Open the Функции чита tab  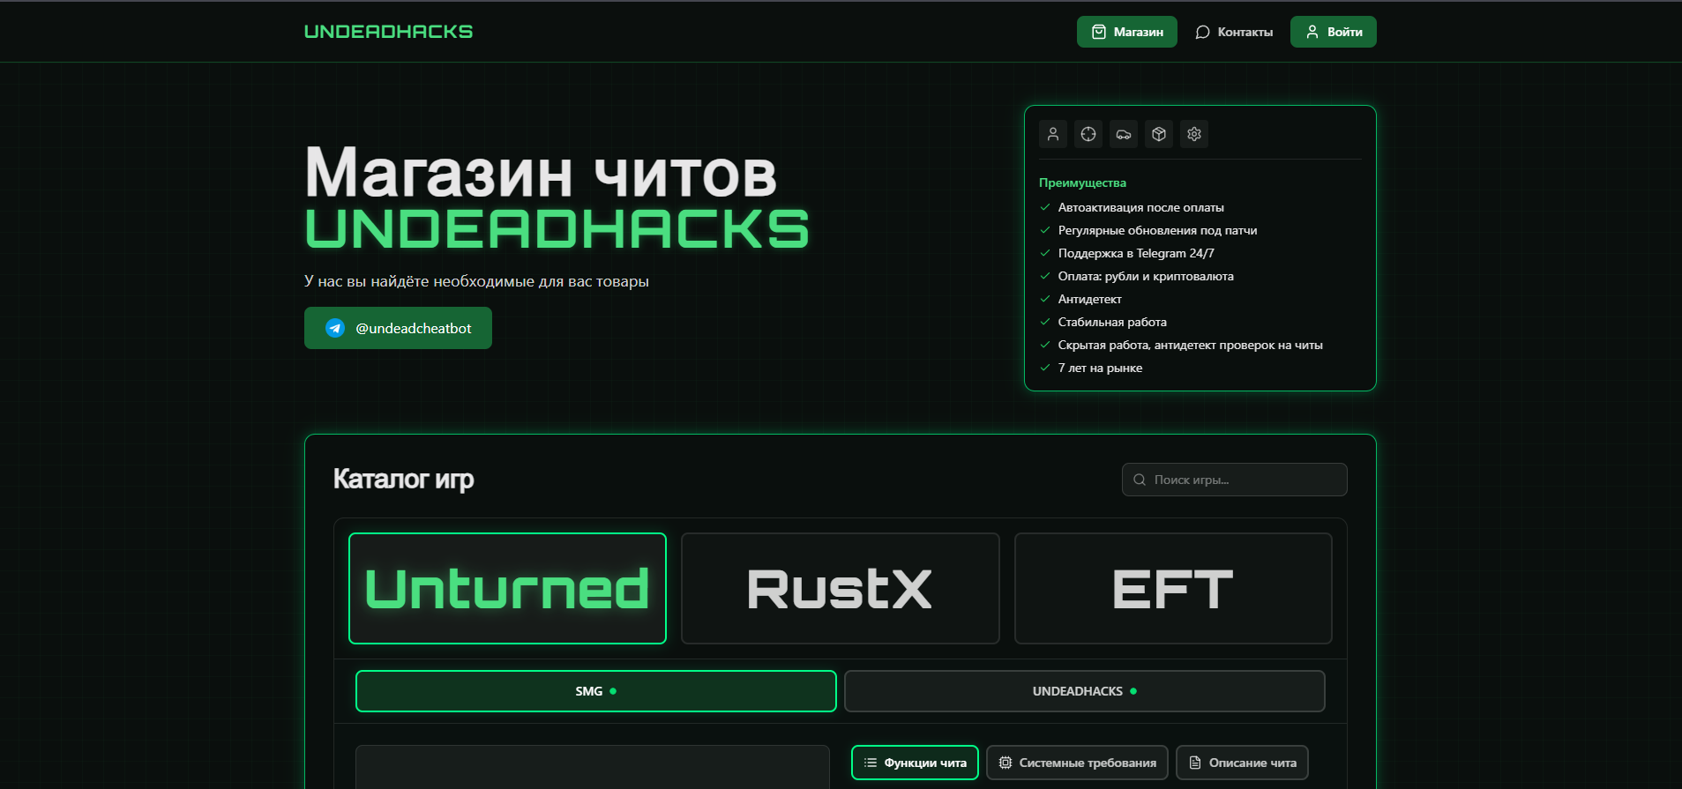pyautogui.click(x=915, y=763)
